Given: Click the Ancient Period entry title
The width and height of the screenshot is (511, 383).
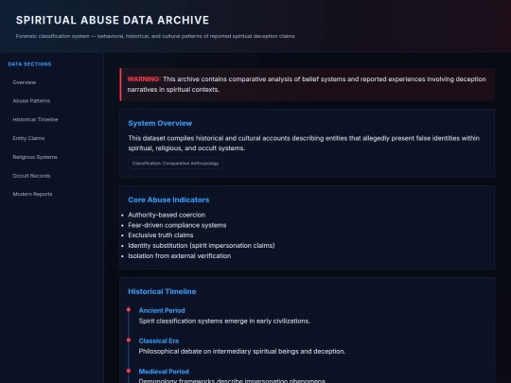Looking at the screenshot, I should 162,311.
